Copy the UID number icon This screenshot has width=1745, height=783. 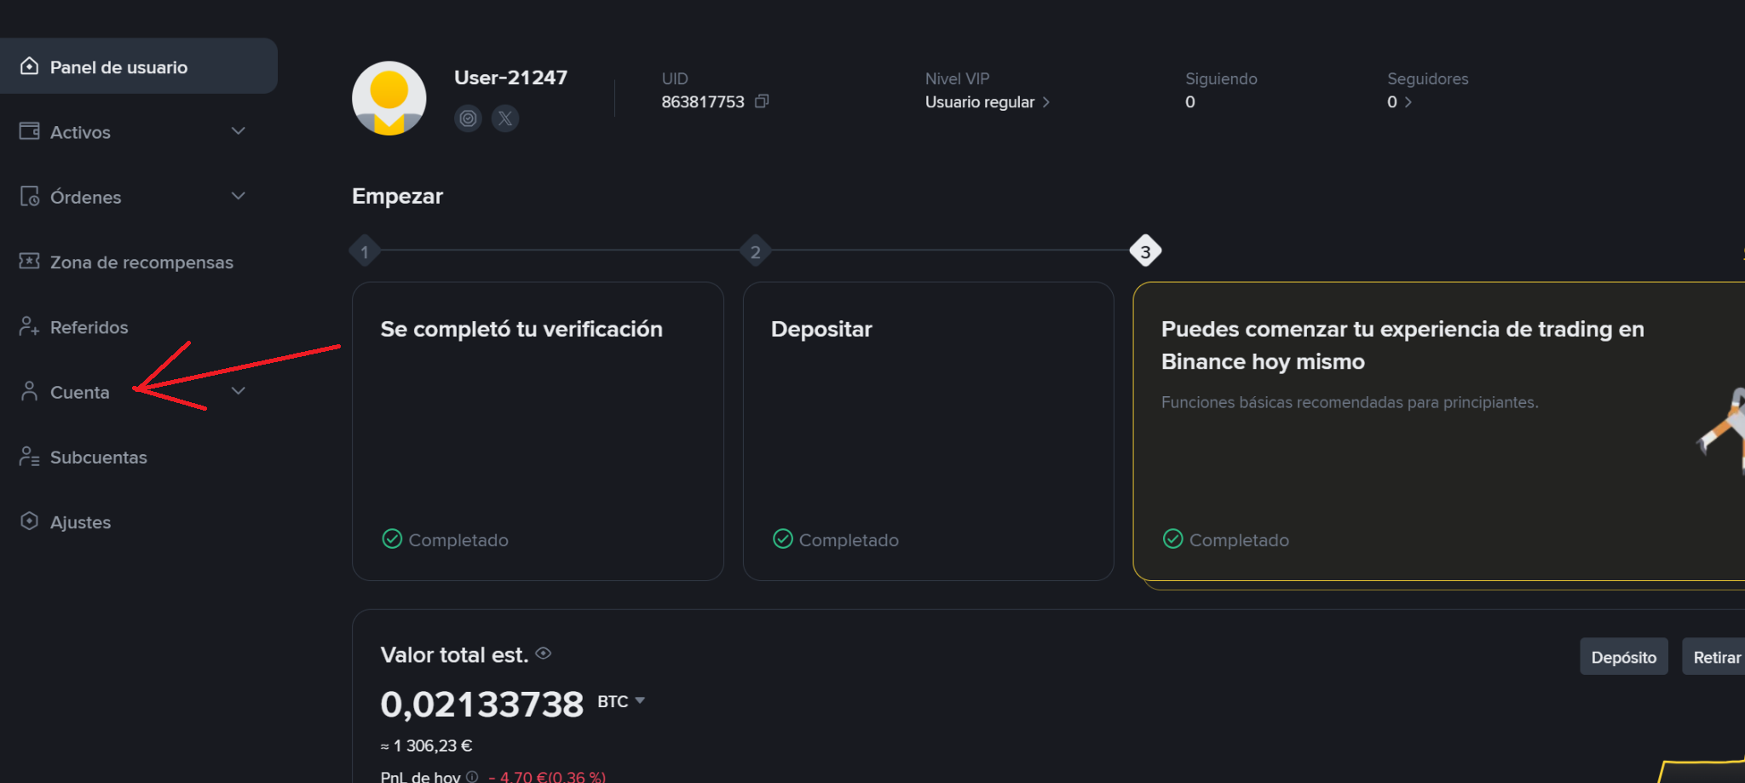click(762, 101)
